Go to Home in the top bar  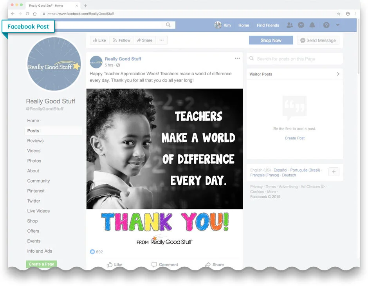pyautogui.click(x=244, y=25)
